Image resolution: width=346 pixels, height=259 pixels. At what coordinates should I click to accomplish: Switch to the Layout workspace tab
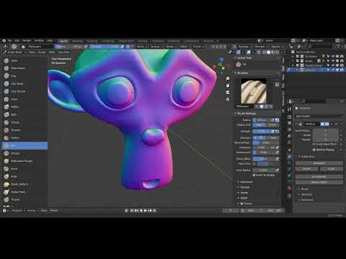tap(63, 41)
